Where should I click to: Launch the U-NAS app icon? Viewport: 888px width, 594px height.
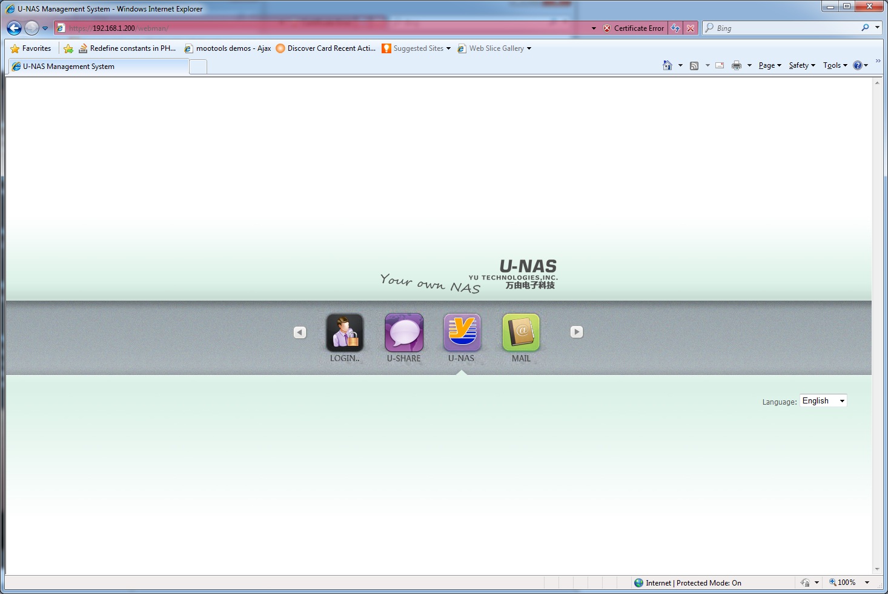462,332
